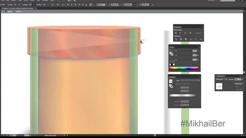The width and height of the screenshot is (246, 138).
Task: Click the Merge pathfinder icon
Action: 186,39
